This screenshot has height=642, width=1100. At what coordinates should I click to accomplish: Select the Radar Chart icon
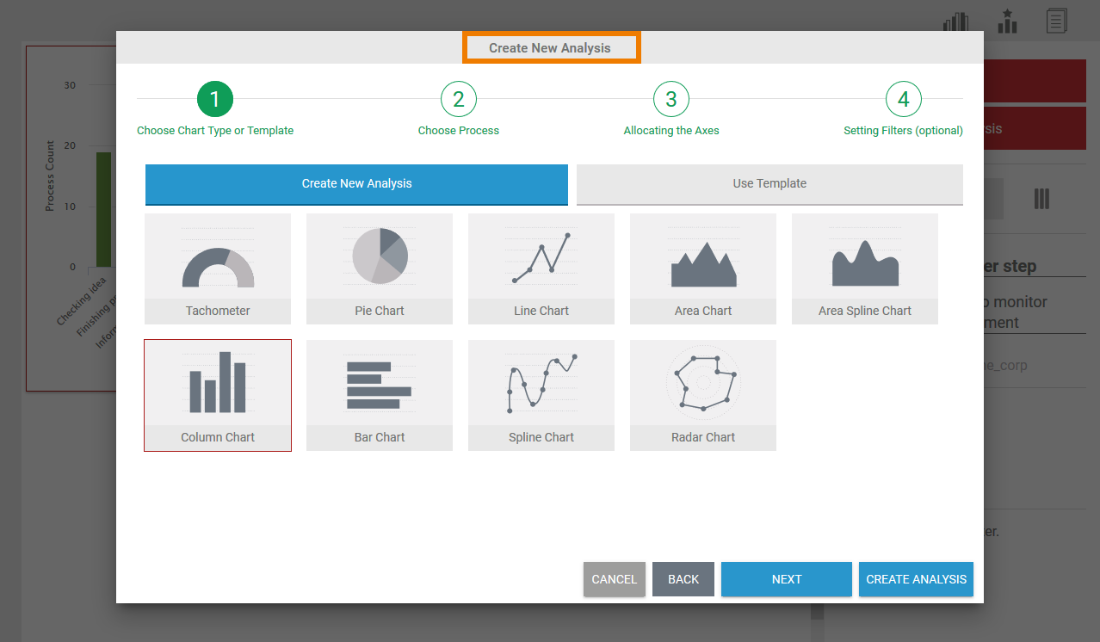(703, 395)
